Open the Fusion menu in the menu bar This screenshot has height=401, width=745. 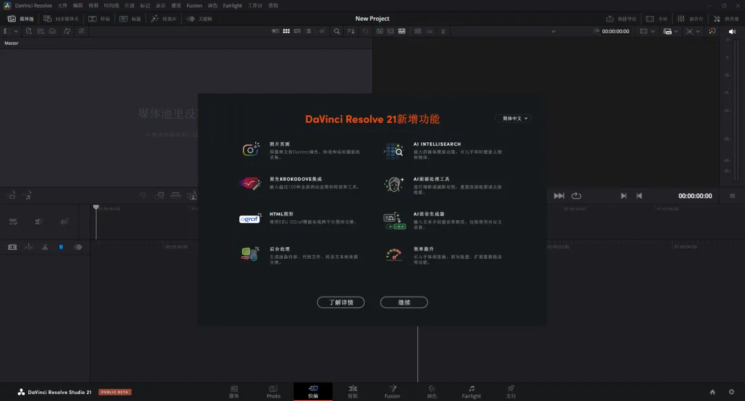click(x=194, y=6)
